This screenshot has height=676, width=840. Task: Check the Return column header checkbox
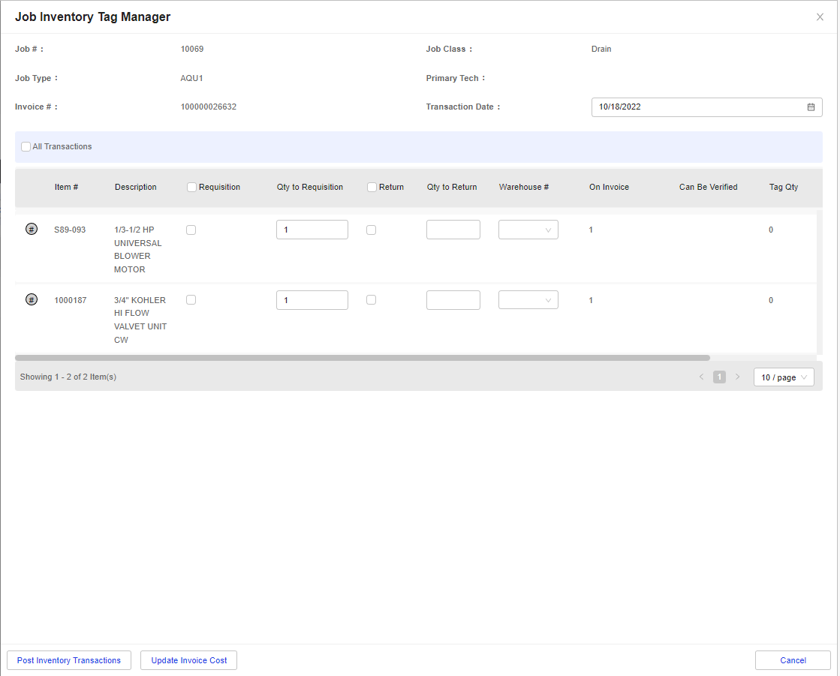370,187
